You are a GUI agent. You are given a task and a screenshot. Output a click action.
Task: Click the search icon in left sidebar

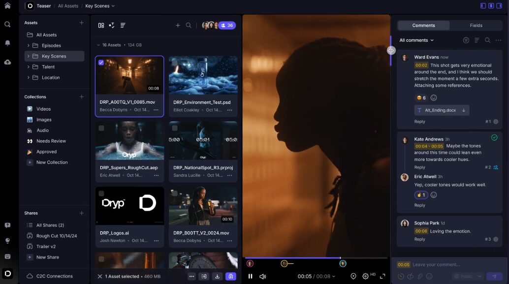click(7, 24)
